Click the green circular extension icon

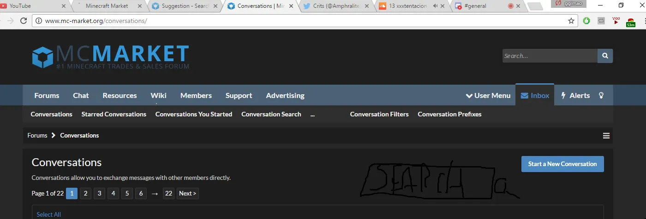(x=586, y=21)
